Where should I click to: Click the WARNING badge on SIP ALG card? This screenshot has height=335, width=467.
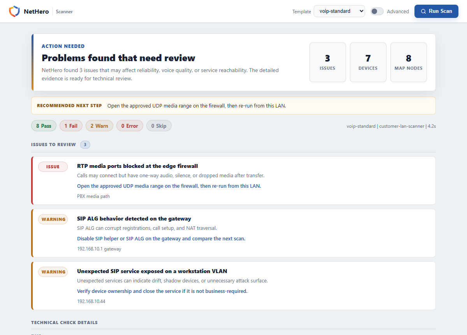(53, 219)
